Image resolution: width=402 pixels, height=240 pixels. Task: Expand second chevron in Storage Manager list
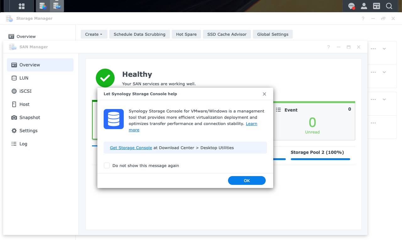tap(384, 72)
